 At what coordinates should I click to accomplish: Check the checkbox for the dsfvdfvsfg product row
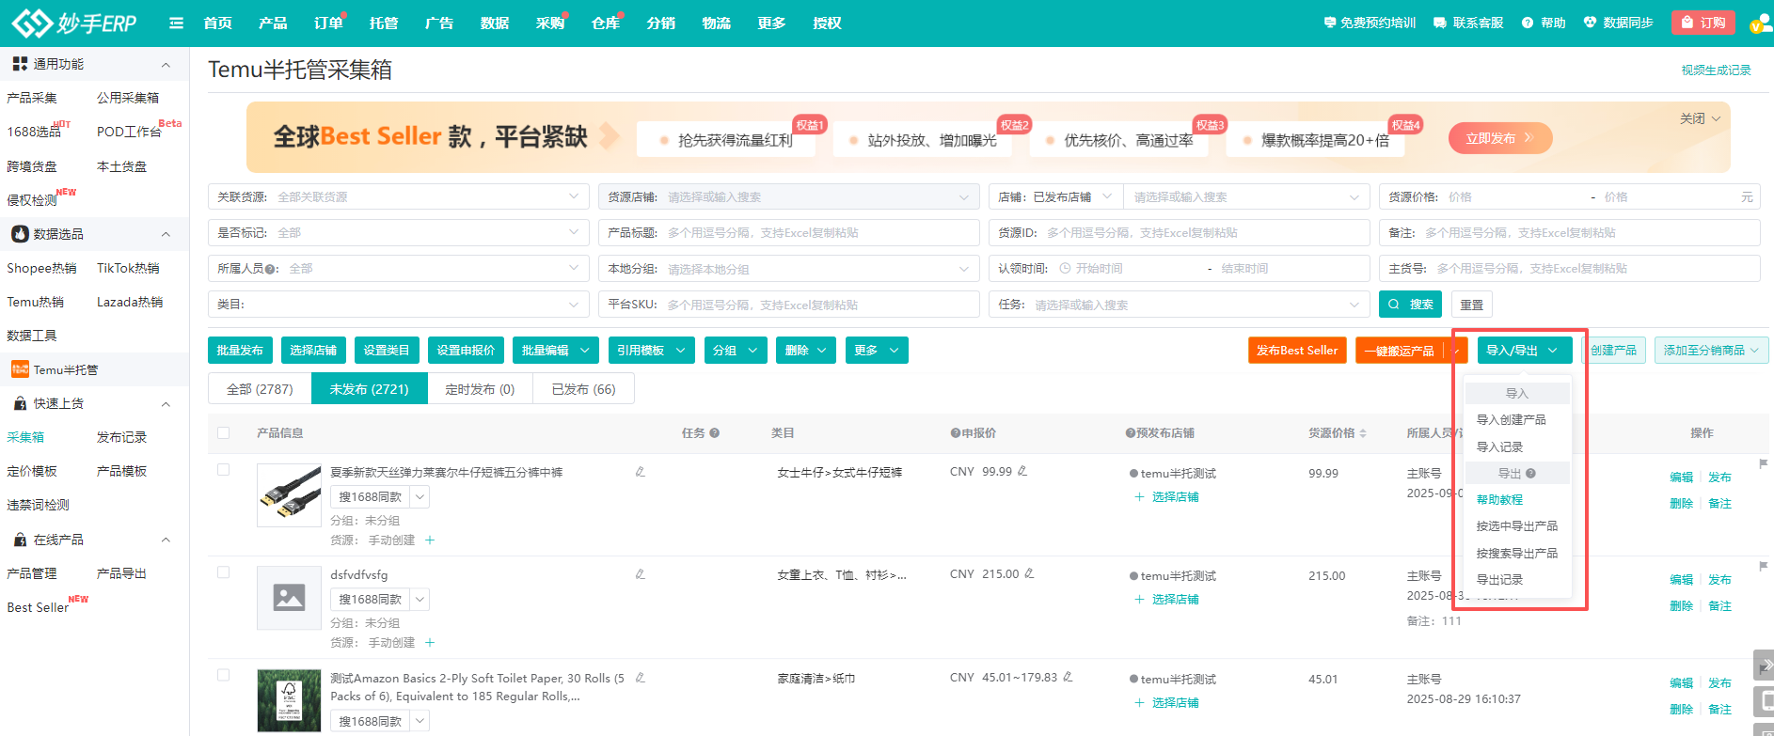click(223, 572)
